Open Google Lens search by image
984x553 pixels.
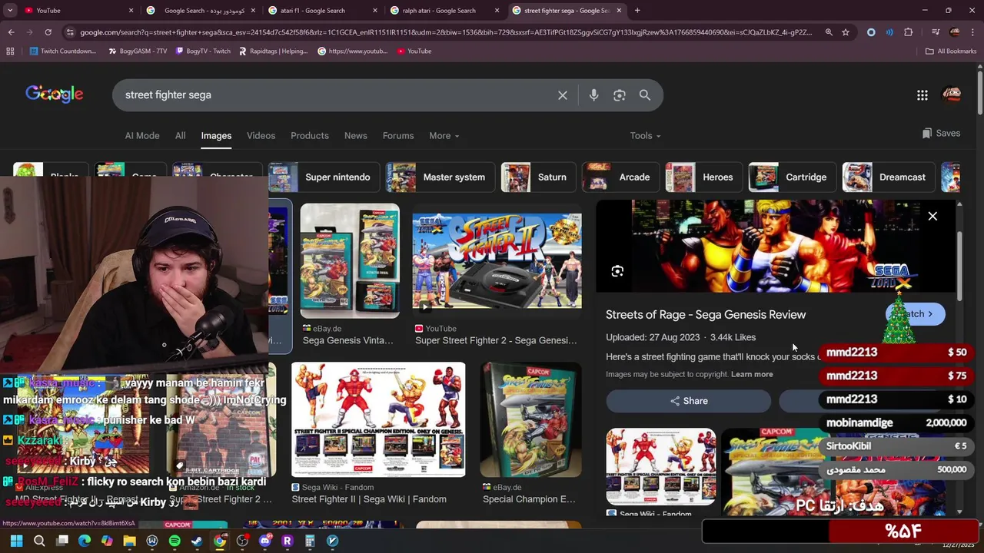click(620, 95)
